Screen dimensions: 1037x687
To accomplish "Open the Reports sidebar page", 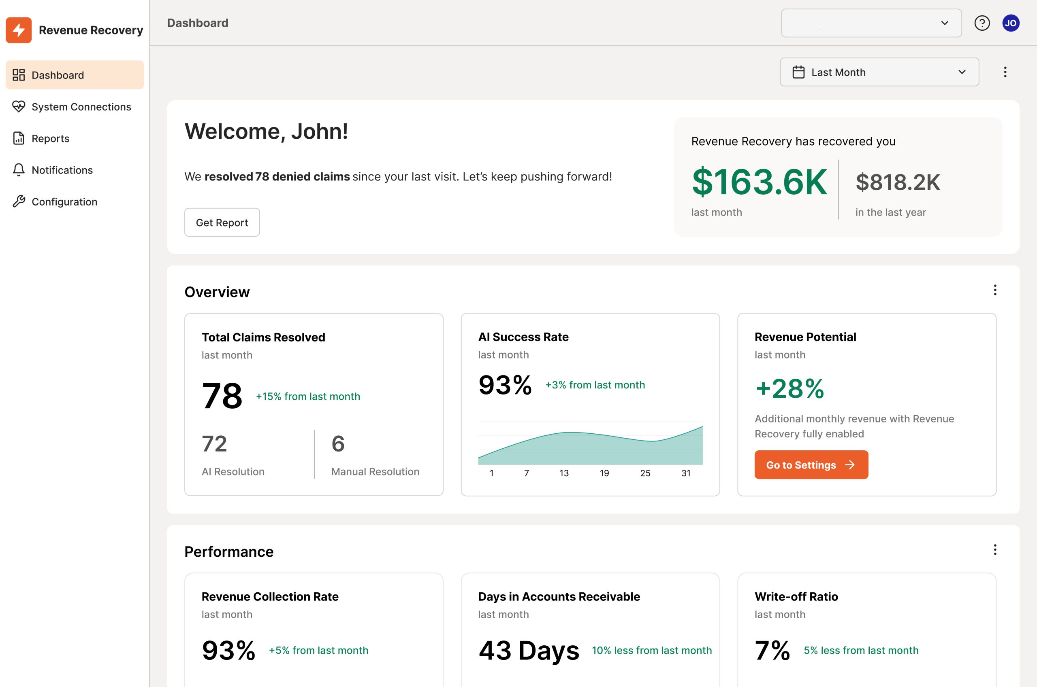I will [x=50, y=138].
